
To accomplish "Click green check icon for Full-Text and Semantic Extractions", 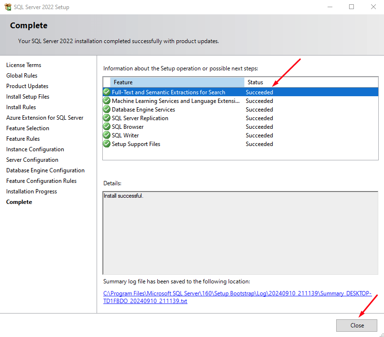I will coord(107,92).
